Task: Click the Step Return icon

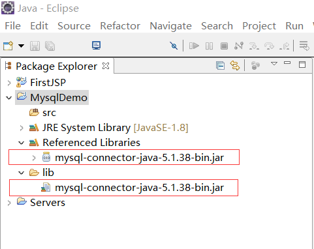Action: pyautogui.click(x=284, y=46)
